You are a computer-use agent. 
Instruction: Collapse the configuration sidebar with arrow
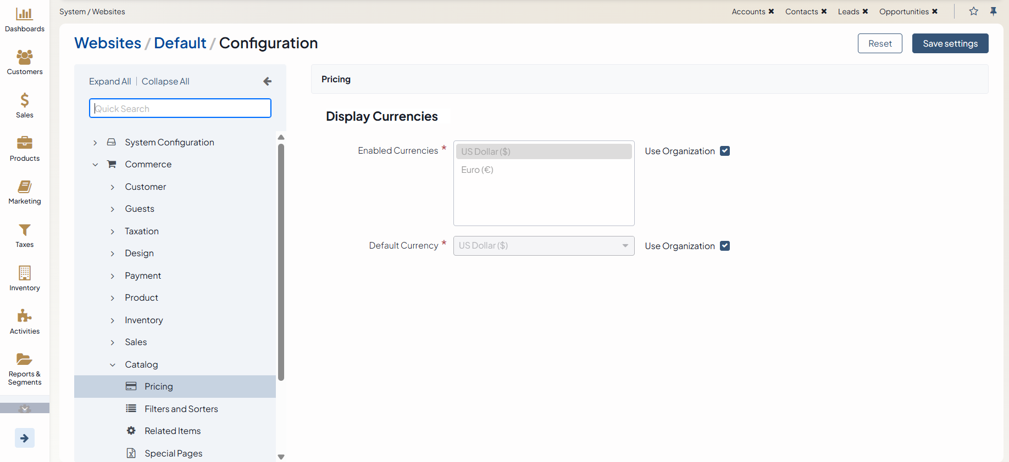pyautogui.click(x=267, y=81)
